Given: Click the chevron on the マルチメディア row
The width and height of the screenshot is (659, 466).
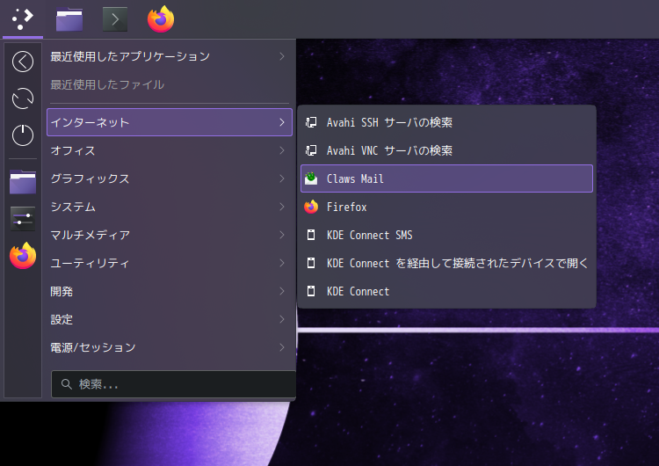Looking at the screenshot, I should click(x=282, y=235).
